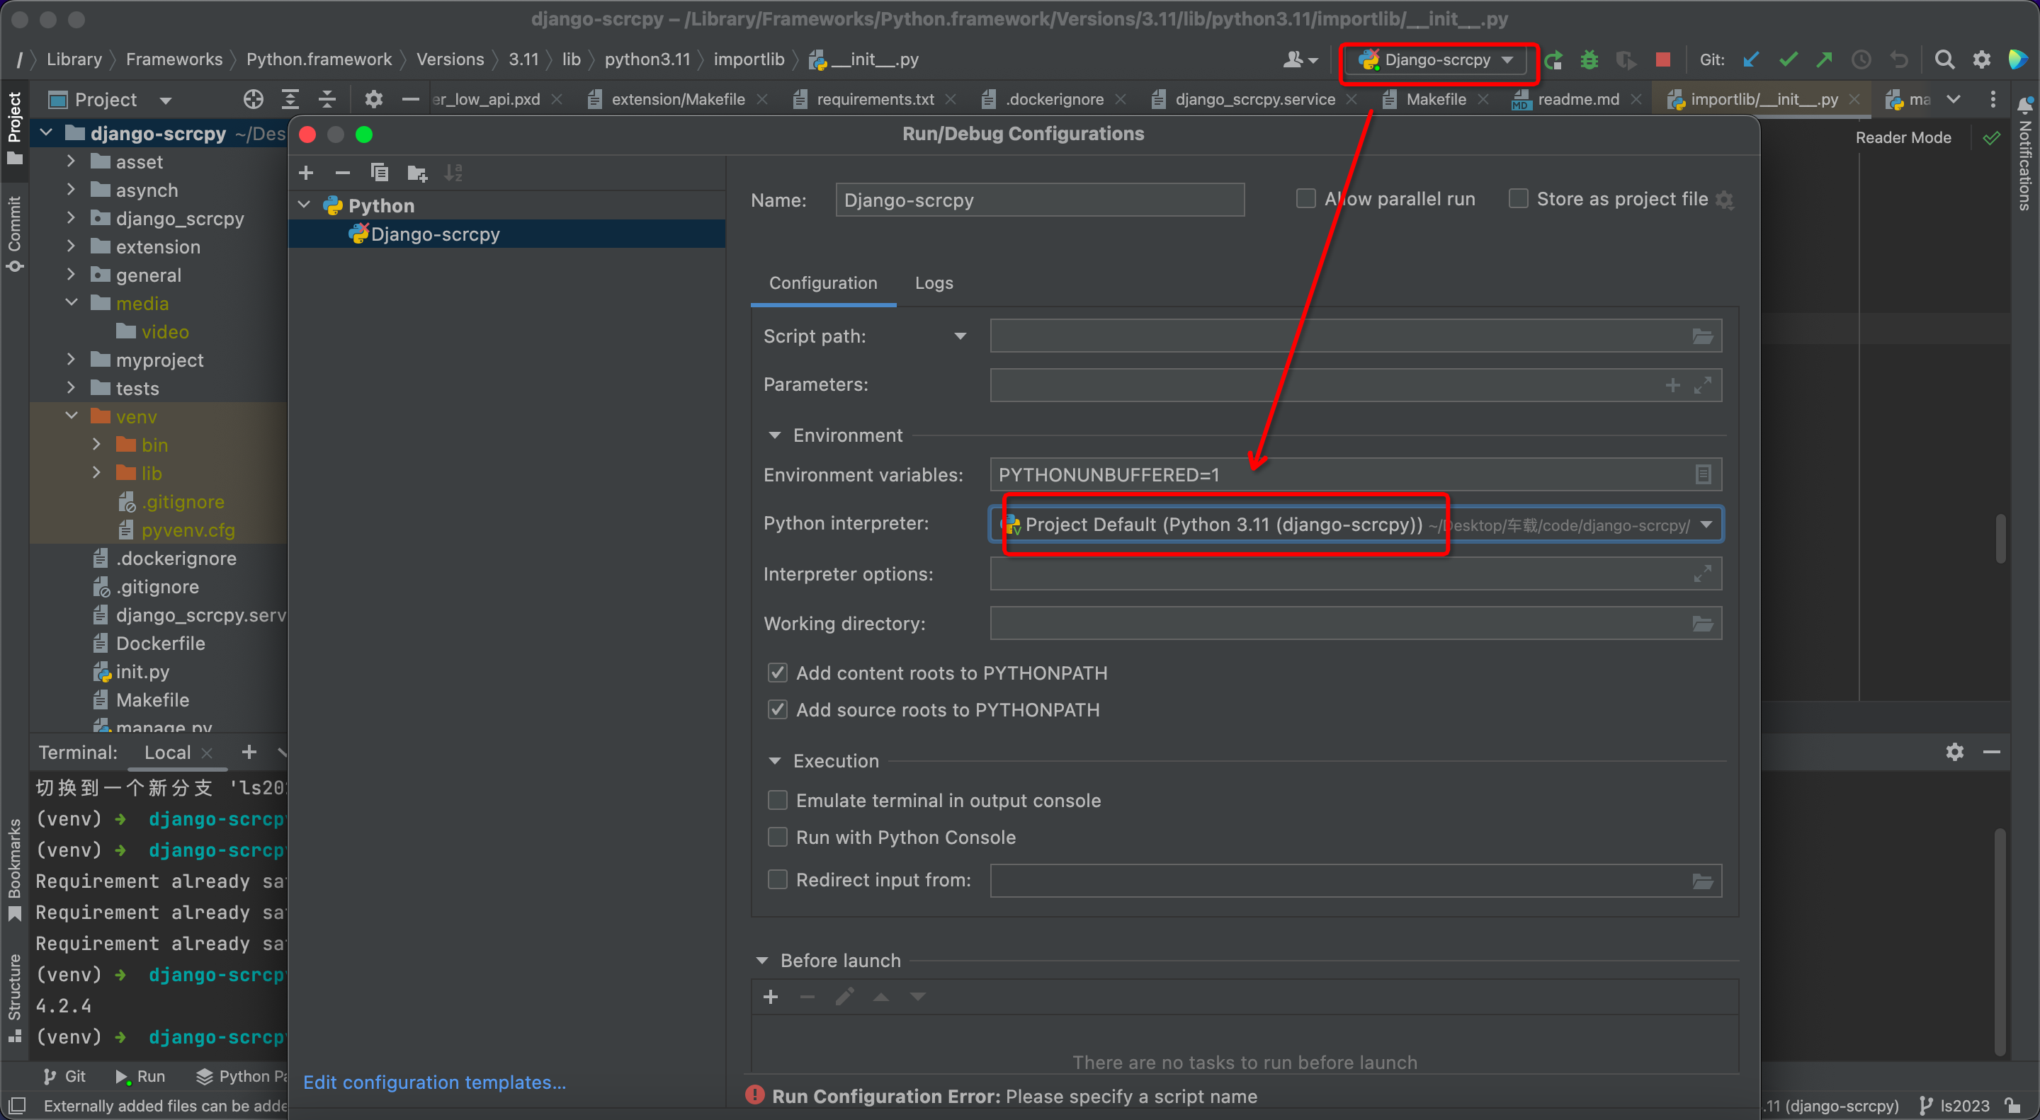This screenshot has width=2040, height=1120.
Task: Enable Redirect input from checkbox
Action: pos(778,880)
